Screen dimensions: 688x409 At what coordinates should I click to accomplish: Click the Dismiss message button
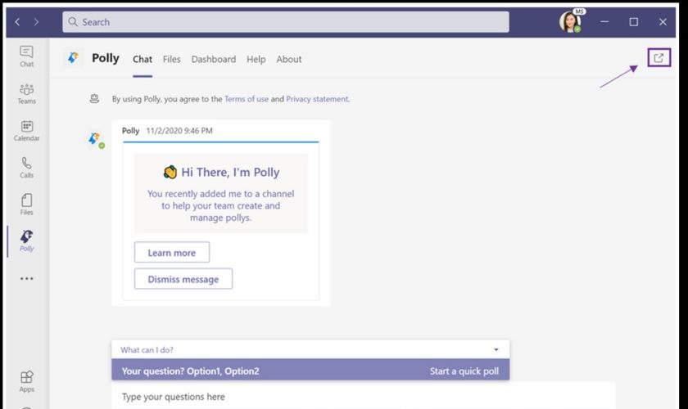click(x=183, y=279)
